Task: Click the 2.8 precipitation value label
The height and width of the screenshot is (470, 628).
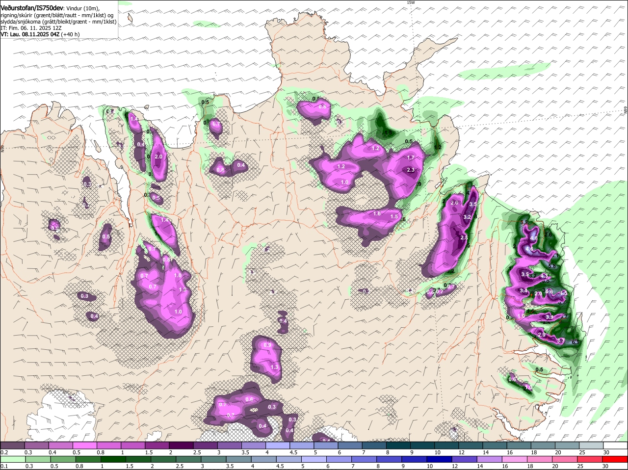Action: tap(464, 237)
